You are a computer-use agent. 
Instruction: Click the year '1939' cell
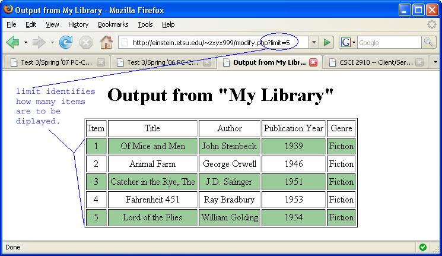coord(294,146)
